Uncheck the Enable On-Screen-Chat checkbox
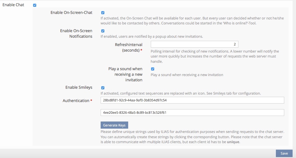The image size is (296, 158). click(x=103, y=13)
